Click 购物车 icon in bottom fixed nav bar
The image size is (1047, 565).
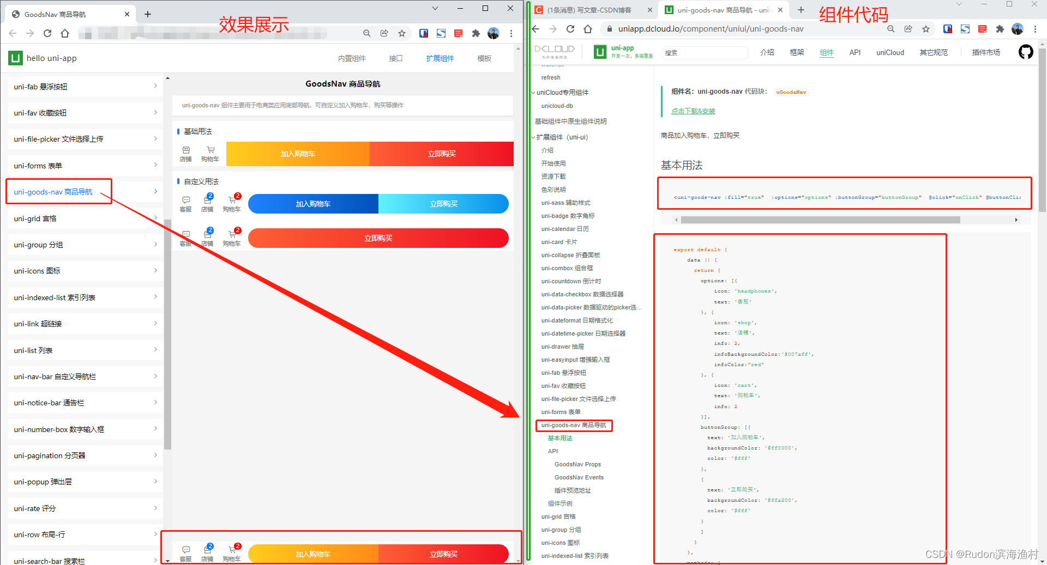(x=232, y=554)
